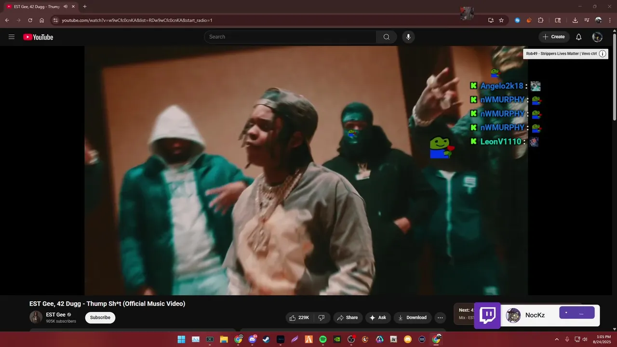Open Chrome three-dot menu
Image resolution: width=617 pixels, height=347 pixels.
(609, 20)
